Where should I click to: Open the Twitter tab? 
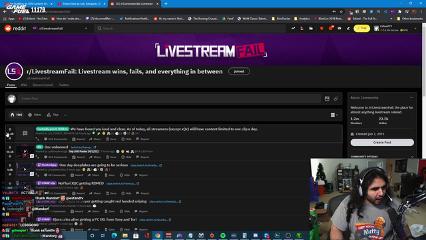point(64,85)
